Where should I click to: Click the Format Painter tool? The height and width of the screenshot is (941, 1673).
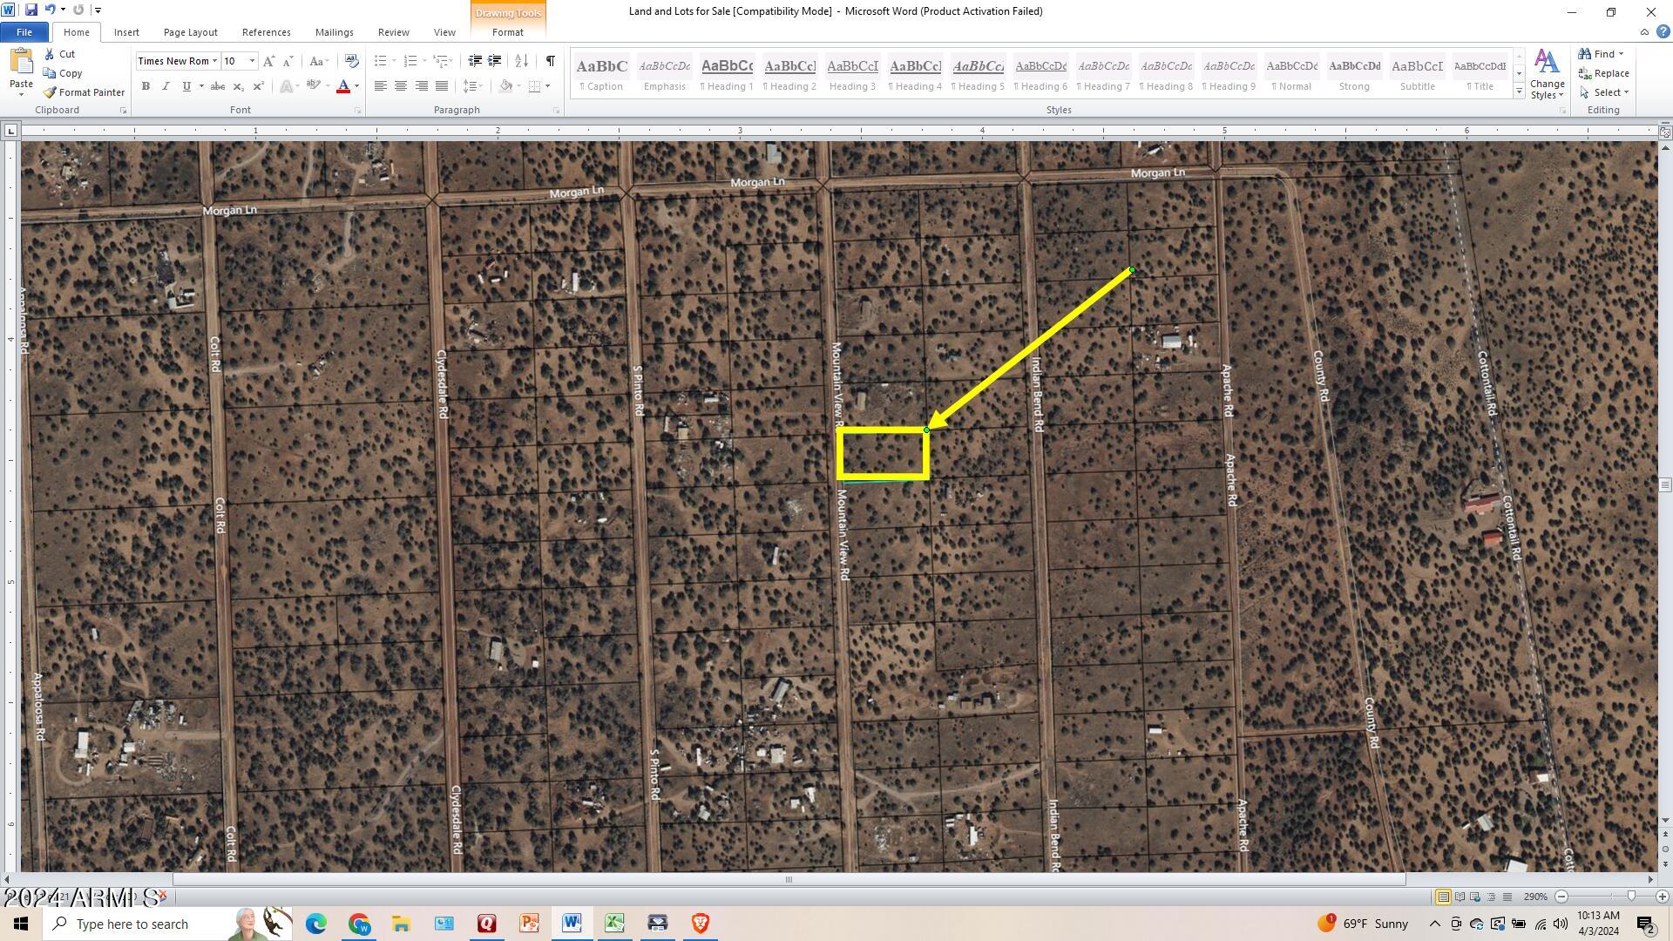coord(84,92)
